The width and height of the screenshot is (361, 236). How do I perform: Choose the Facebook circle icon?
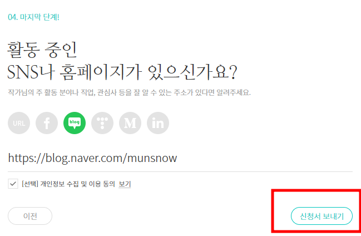click(x=47, y=123)
